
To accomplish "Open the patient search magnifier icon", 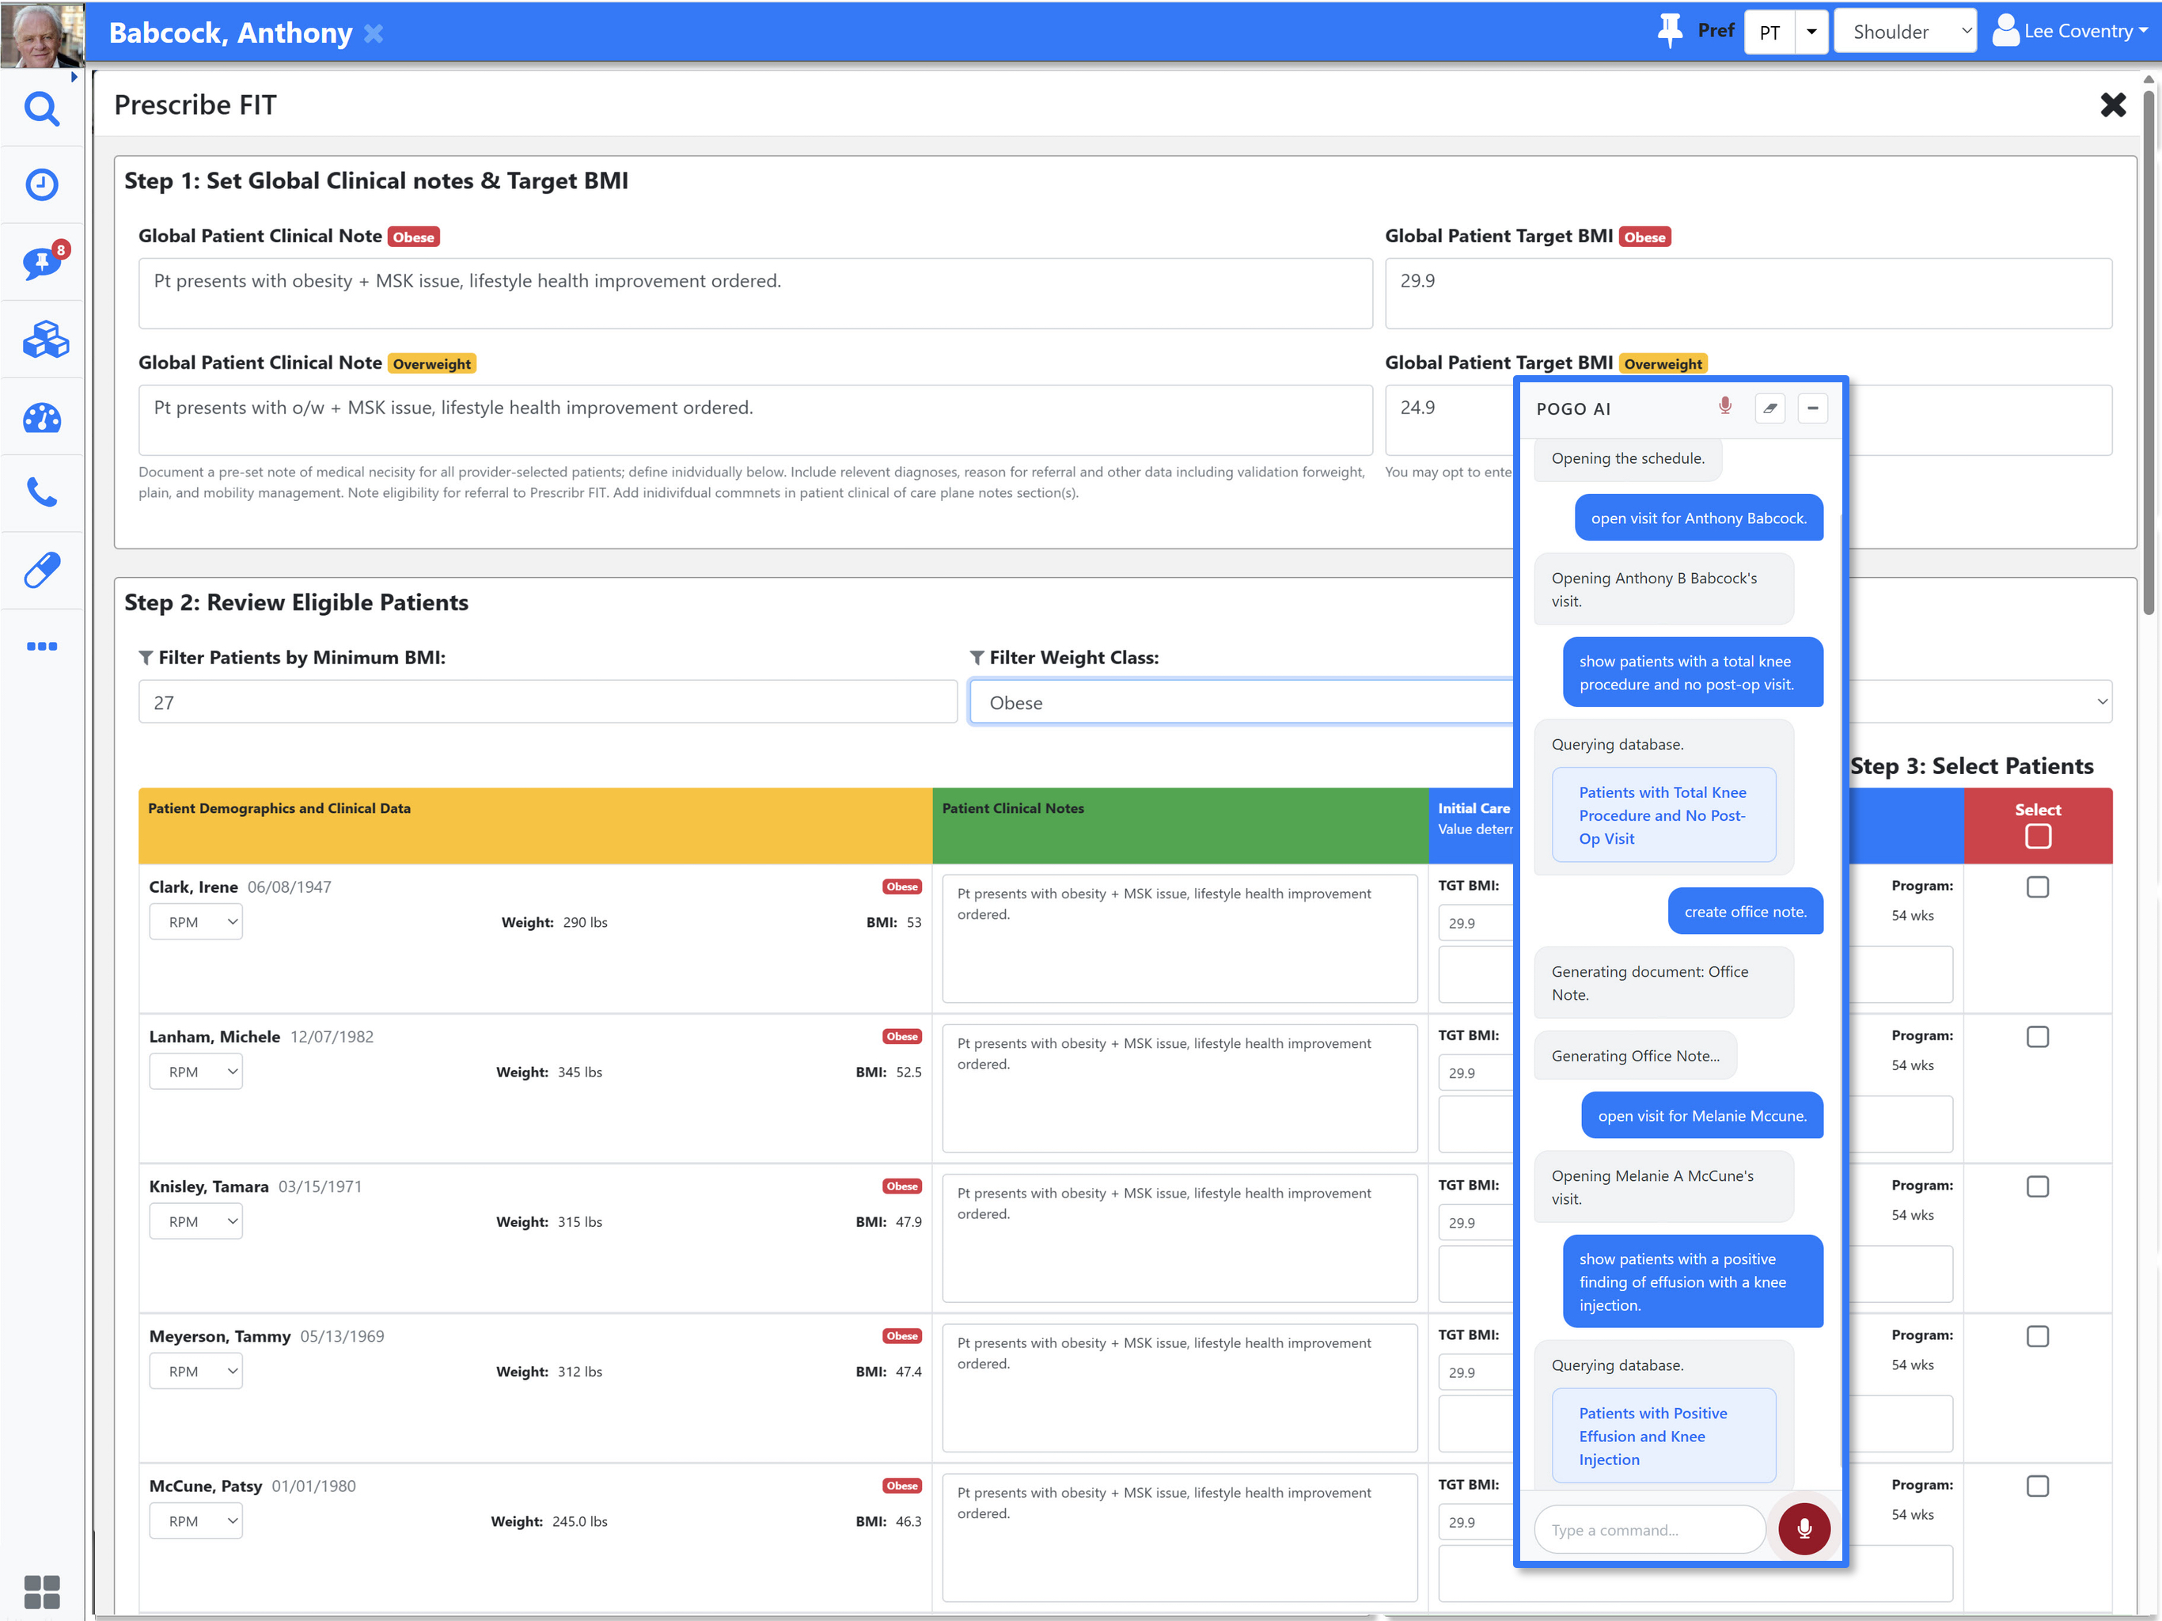I will coord(41,108).
